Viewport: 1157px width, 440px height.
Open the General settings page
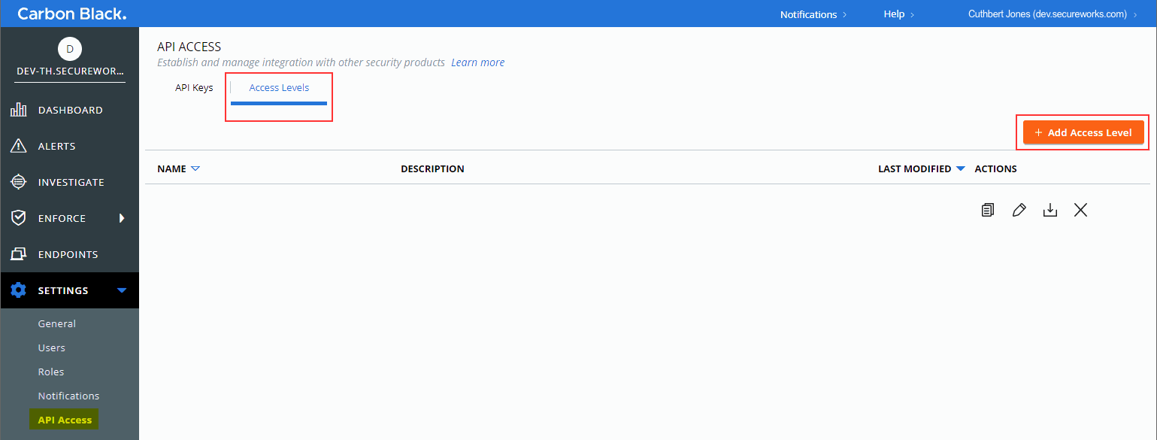[x=57, y=323]
